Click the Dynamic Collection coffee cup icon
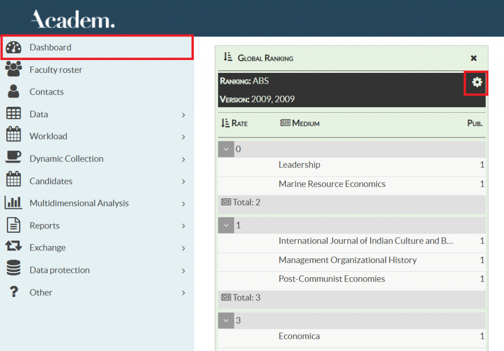The height and width of the screenshot is (351, 504). pos(13,158)
